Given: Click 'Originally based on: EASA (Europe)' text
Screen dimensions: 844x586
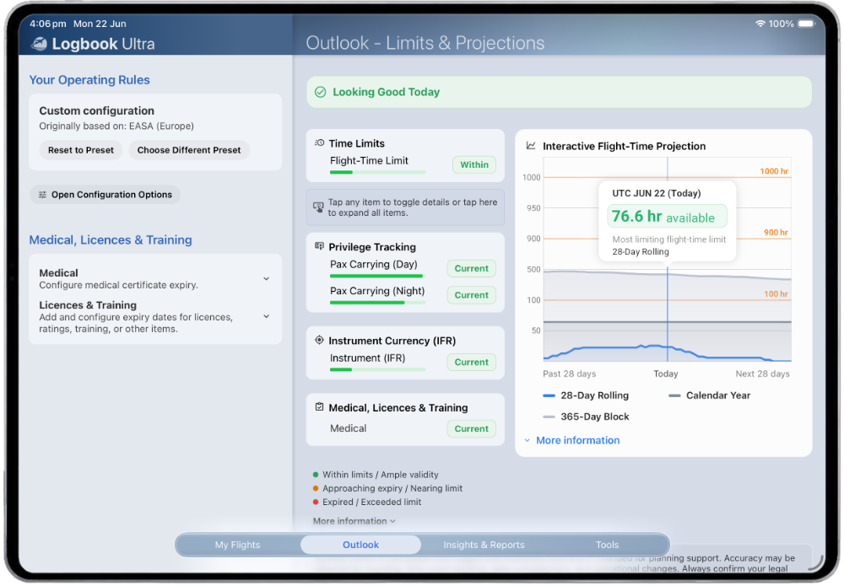Looking at the screenshot, I should click(116, 126).
